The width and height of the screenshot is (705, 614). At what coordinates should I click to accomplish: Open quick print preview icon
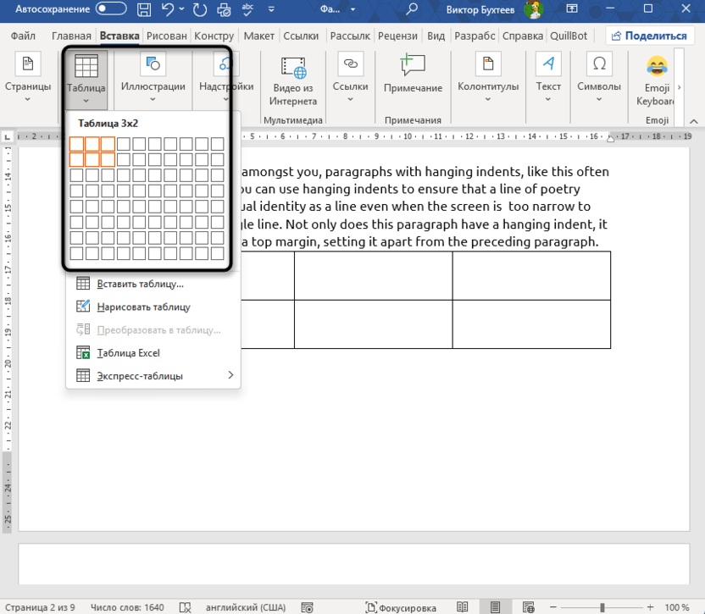pyautogui.click(x=224, y=9)
